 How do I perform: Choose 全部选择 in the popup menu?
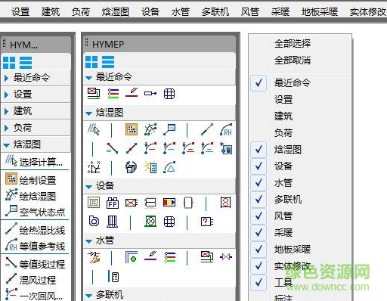(293, 44)
